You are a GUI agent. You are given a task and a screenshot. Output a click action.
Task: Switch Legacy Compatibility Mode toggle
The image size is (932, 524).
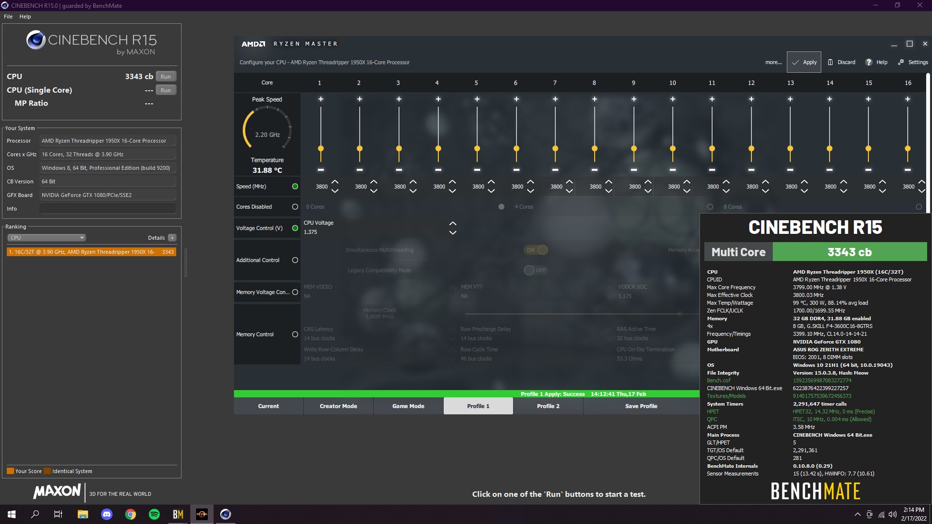[536, 270]
